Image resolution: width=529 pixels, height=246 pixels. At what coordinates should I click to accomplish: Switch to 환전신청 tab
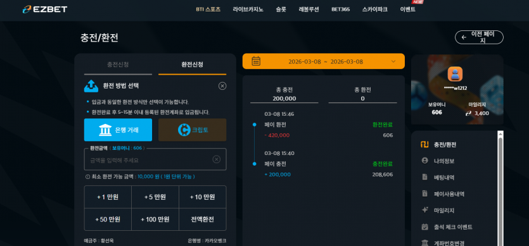click(x=193, y=65)
